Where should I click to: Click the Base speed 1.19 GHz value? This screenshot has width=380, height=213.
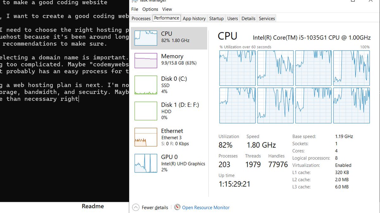click(344, 137)
